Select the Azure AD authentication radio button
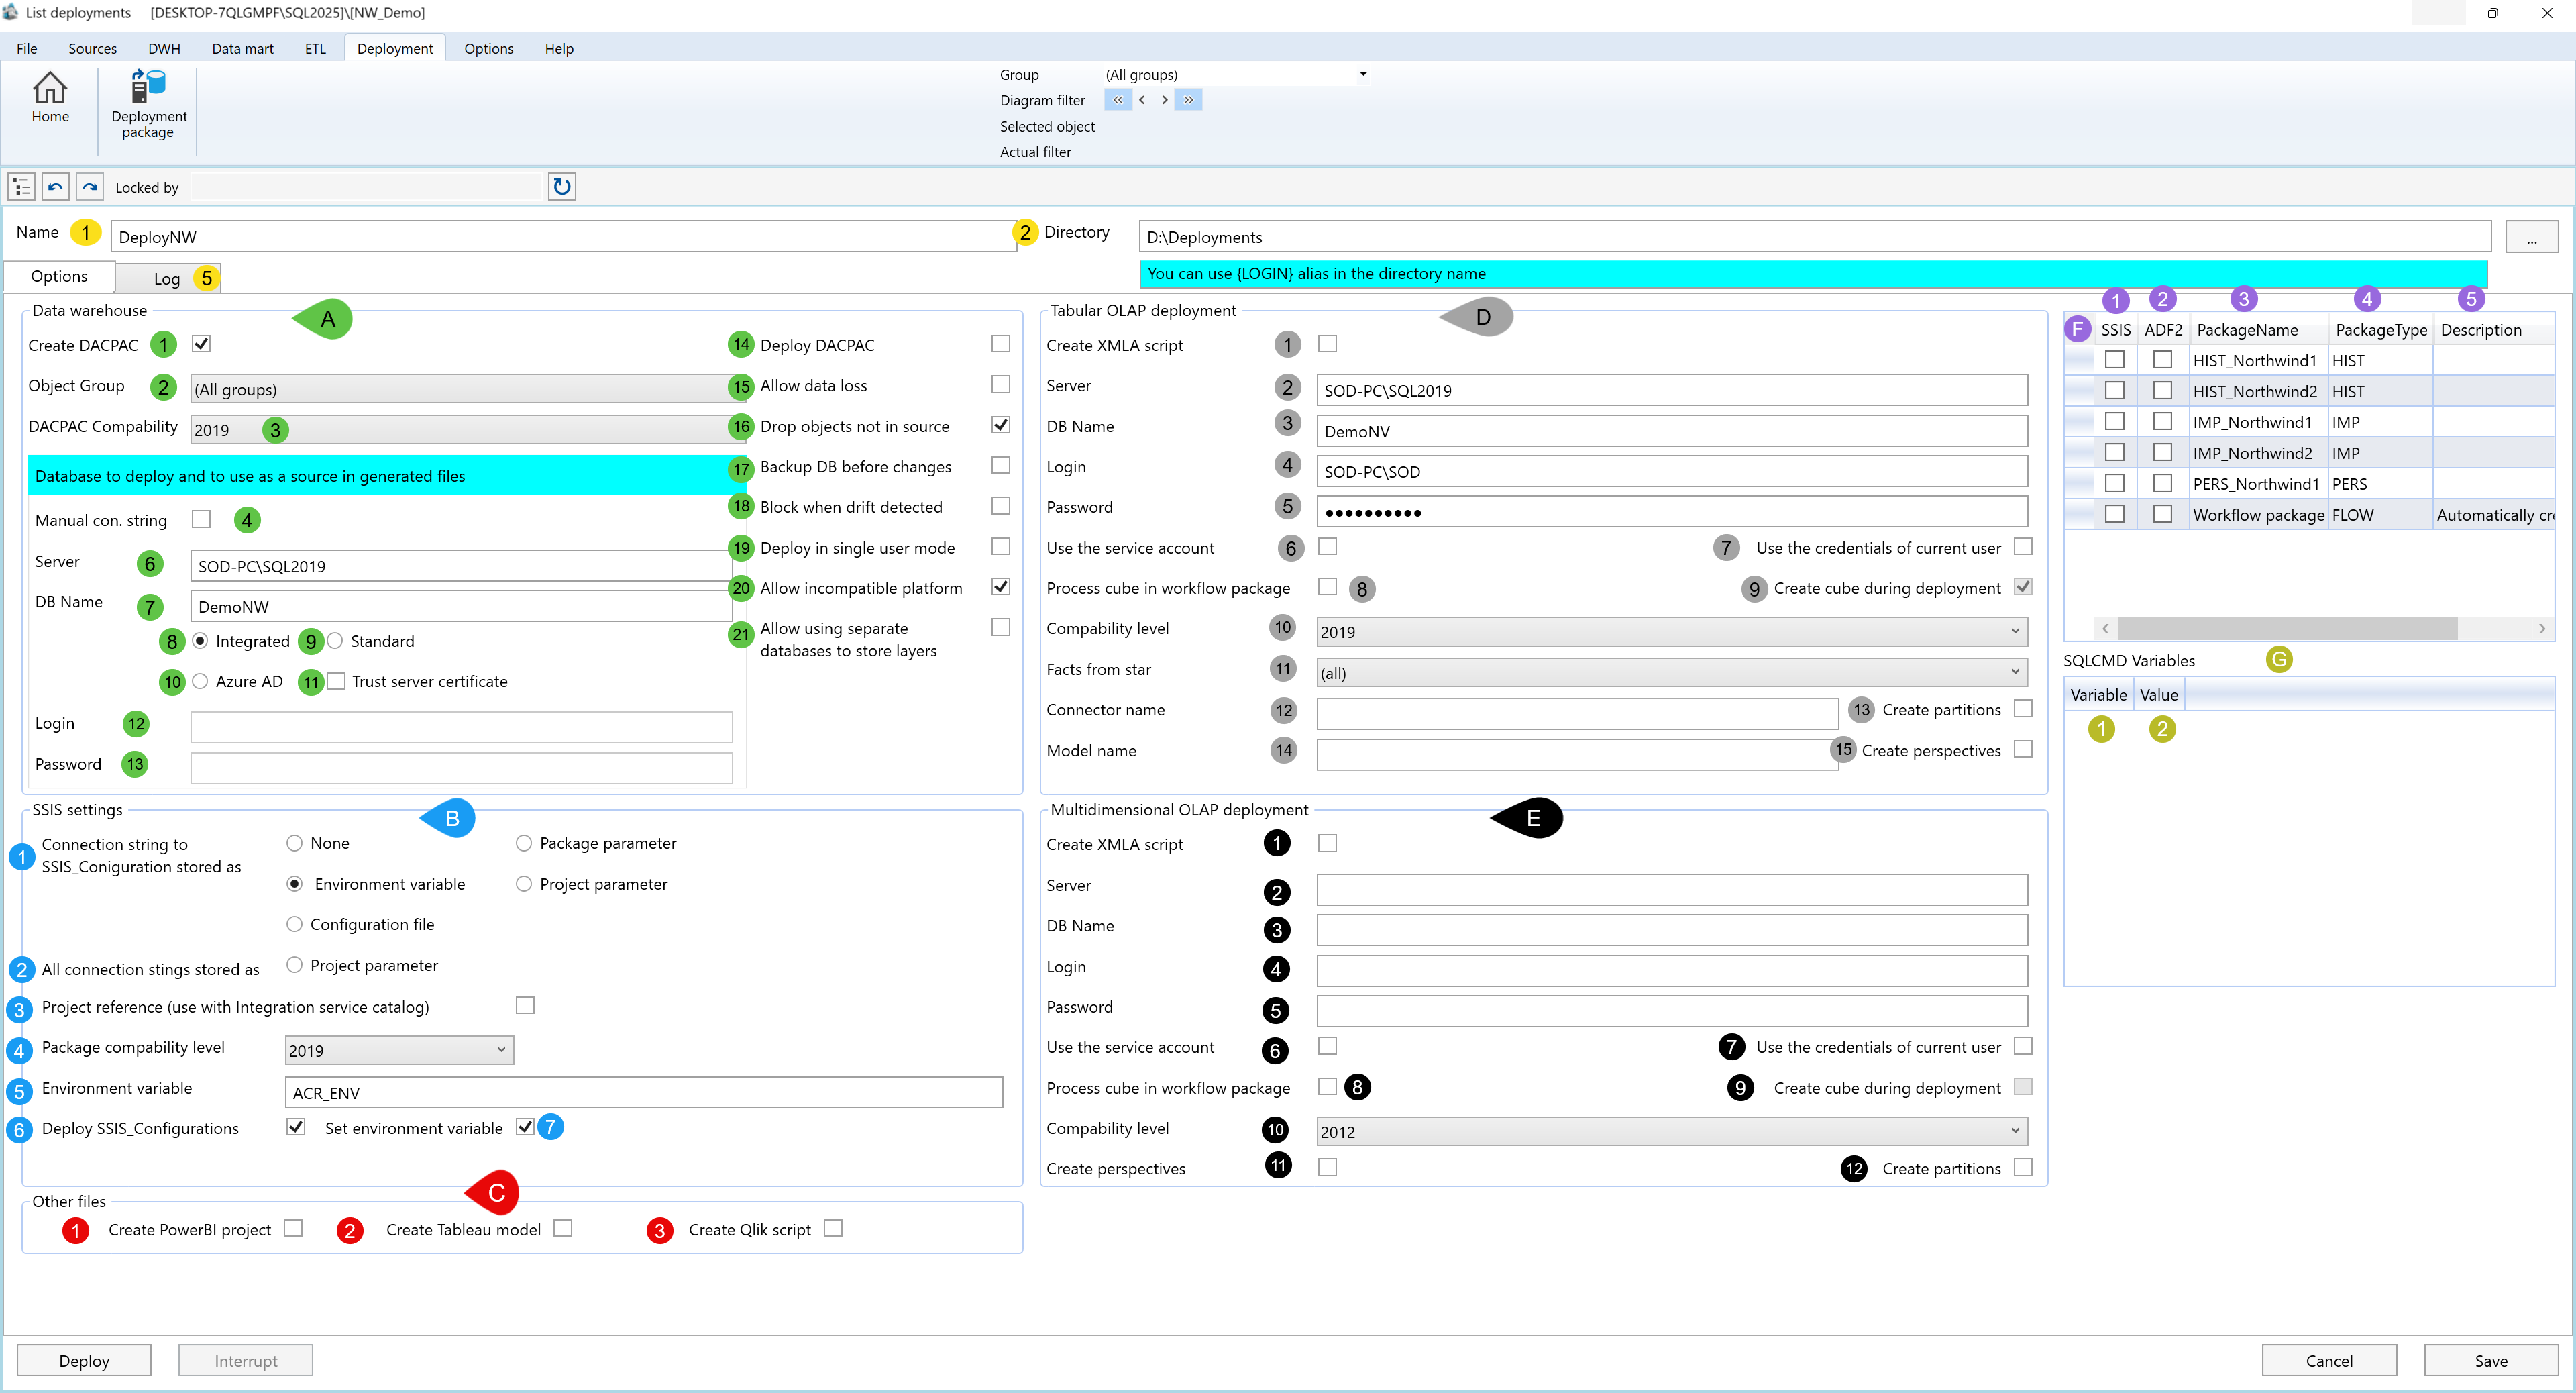The width and height of the screenshot is (2576, 1393). (x=200, y=682)
